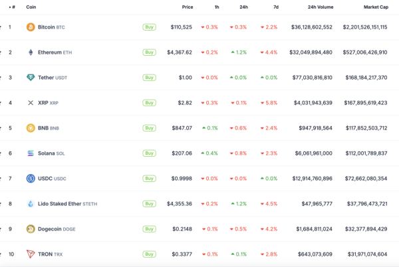Image resolution: width=399 pixels, height=267 pixels.
Task: Click Buy button in Solana row
Action: (149, 153)
